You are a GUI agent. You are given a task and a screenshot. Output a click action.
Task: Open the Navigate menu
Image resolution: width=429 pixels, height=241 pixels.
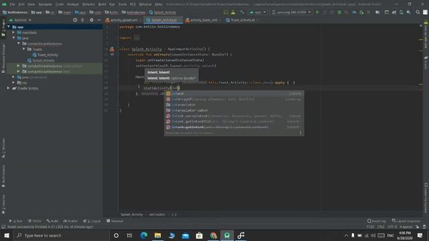coord(45,5)
